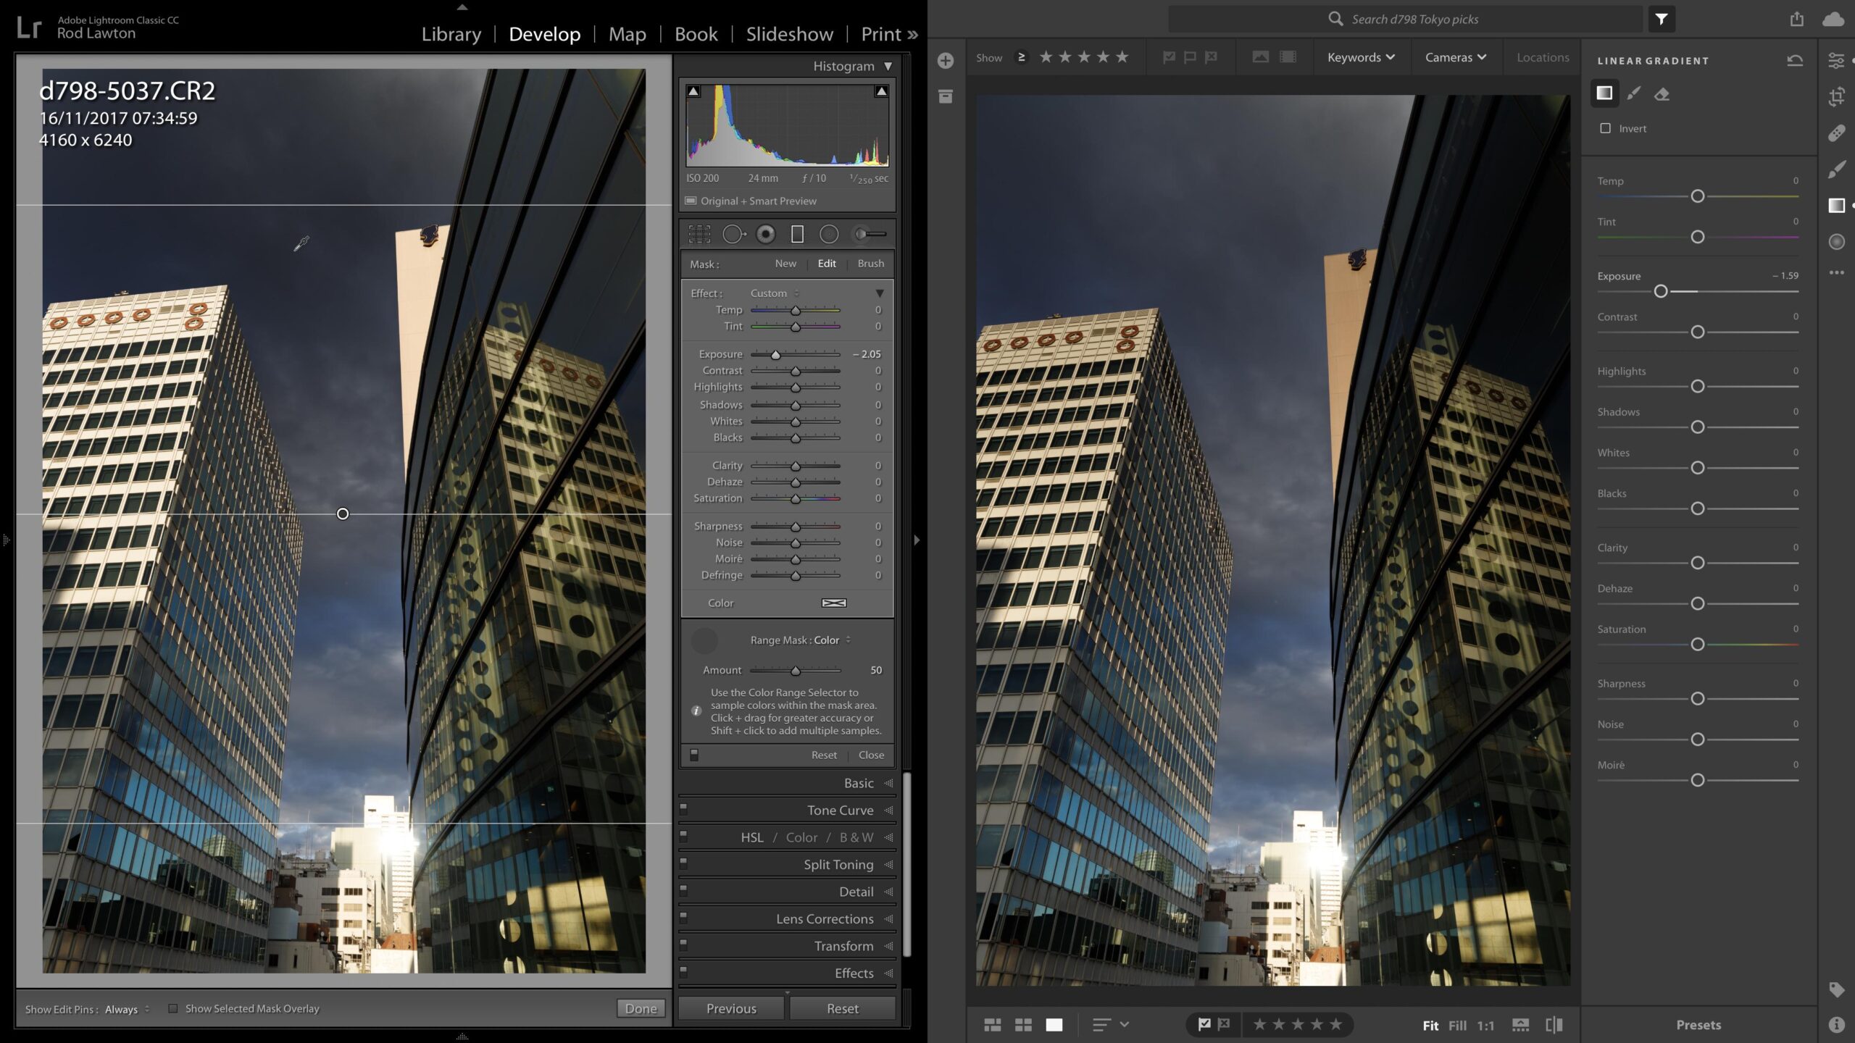Drag the Exposure slider to adjust brightness

pyautogui.click(x=1664, y=290)
